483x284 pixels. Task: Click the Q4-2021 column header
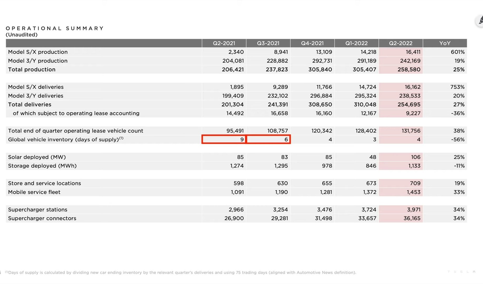pos(312,43)
